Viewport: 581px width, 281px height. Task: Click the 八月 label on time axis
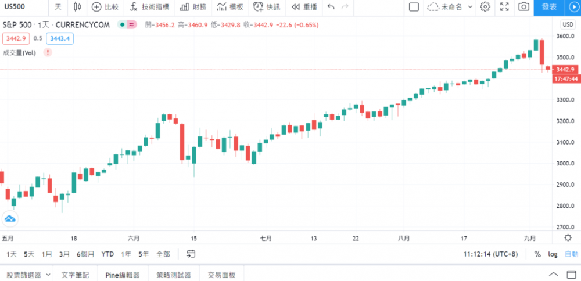tap(404, 238)
